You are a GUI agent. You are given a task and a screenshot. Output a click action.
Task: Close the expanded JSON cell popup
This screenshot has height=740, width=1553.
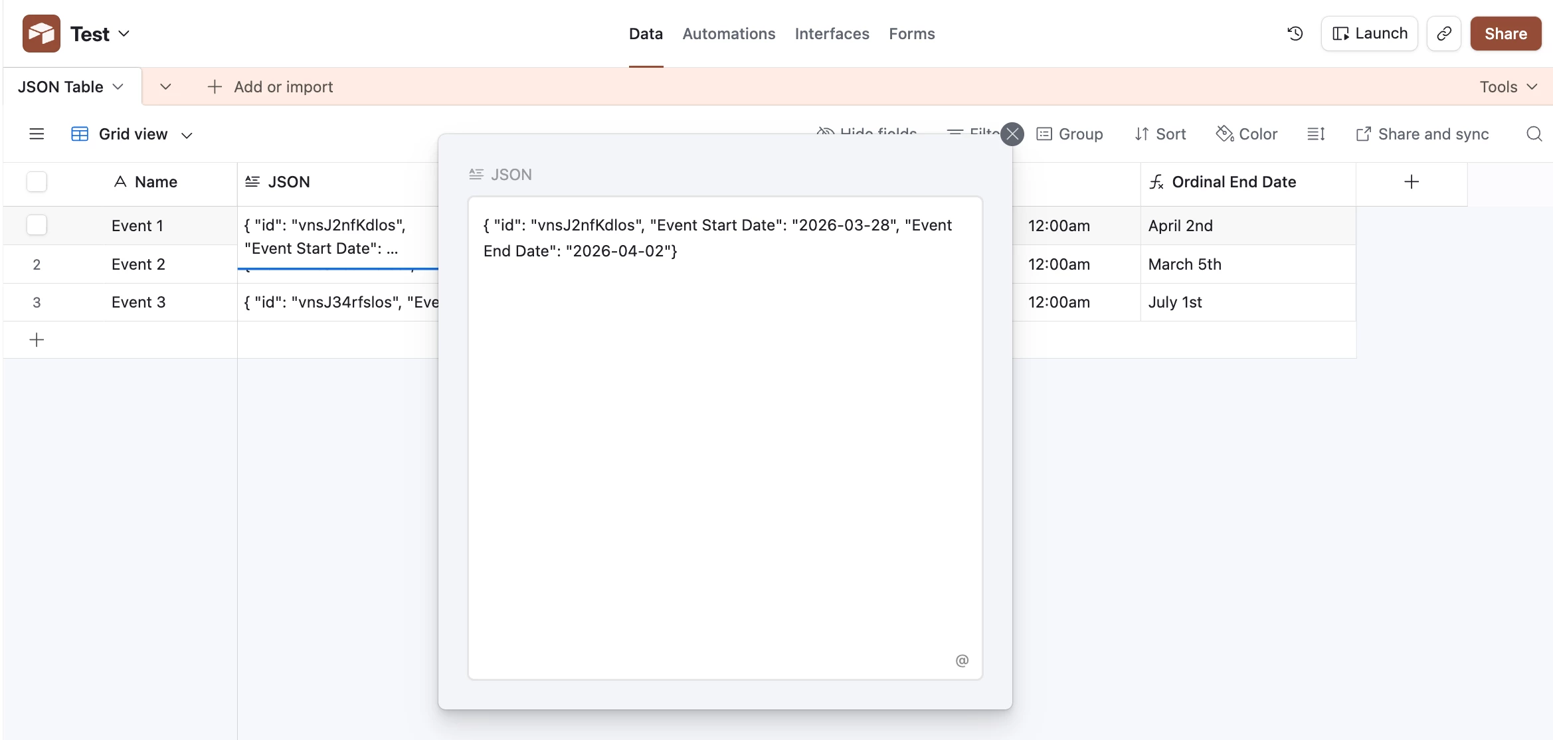[x=1012, y=134]
